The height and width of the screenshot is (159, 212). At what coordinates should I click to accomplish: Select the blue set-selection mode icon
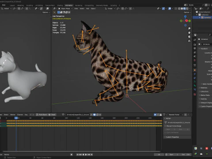[x=59, y=12]
